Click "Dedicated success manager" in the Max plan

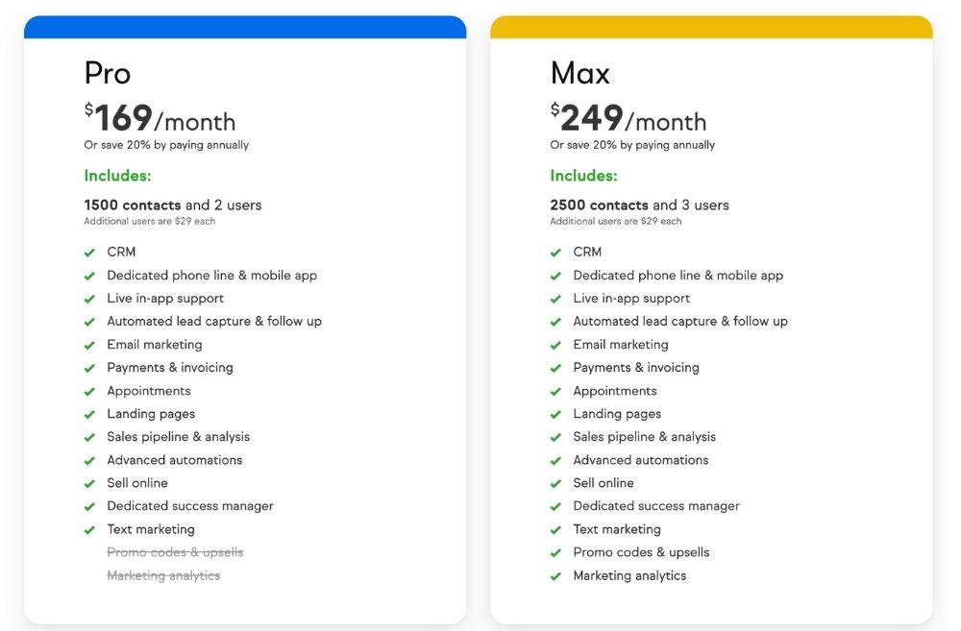click(x=656, y=506)
